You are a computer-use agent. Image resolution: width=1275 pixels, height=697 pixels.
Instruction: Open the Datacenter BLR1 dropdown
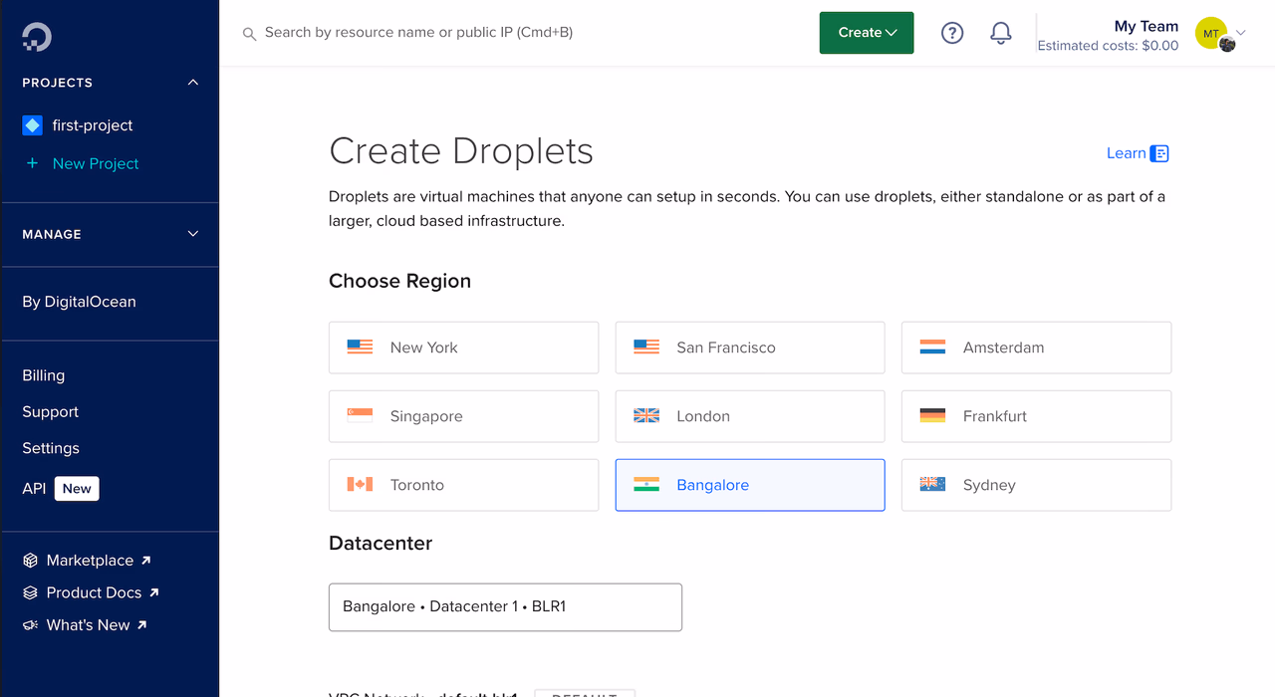point(505,607)
